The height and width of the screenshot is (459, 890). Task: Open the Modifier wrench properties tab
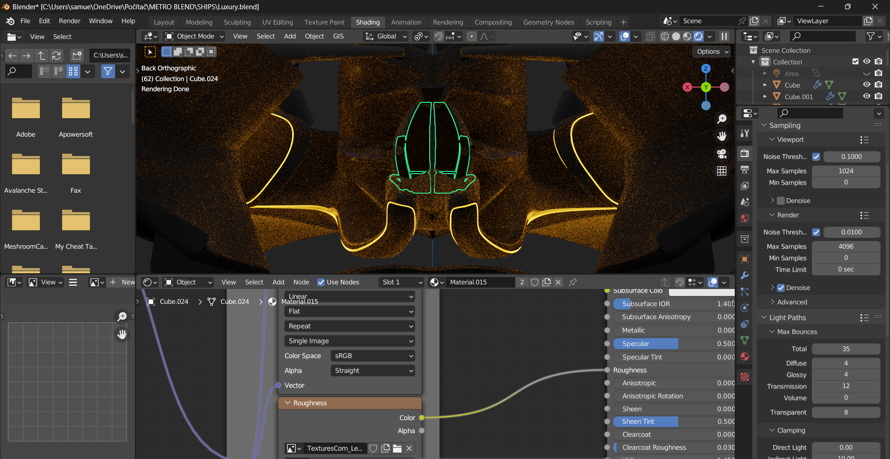(x=745, y=275)
